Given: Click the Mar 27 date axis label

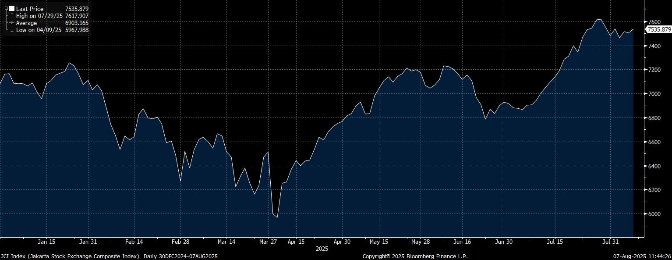Looking at the screenshot, I should coord(268,242).
